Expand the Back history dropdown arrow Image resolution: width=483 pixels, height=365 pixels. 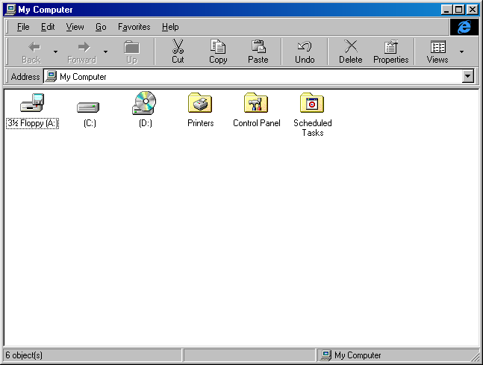tap(55, 52)
